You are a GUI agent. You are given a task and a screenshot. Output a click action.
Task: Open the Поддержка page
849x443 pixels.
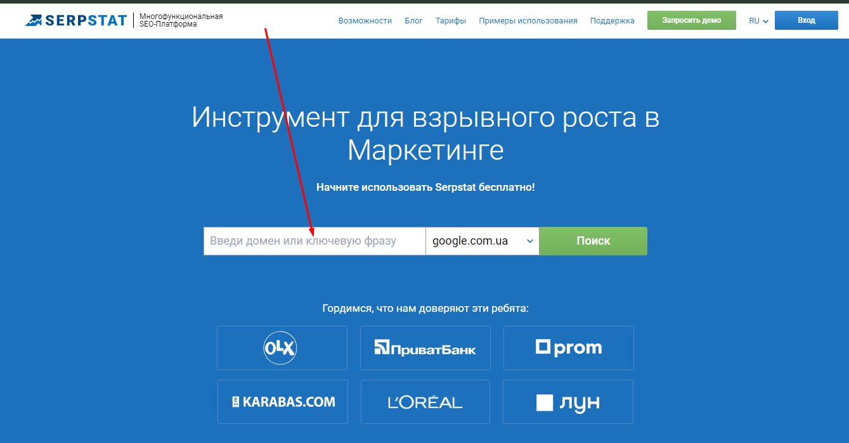click(612, 20)
